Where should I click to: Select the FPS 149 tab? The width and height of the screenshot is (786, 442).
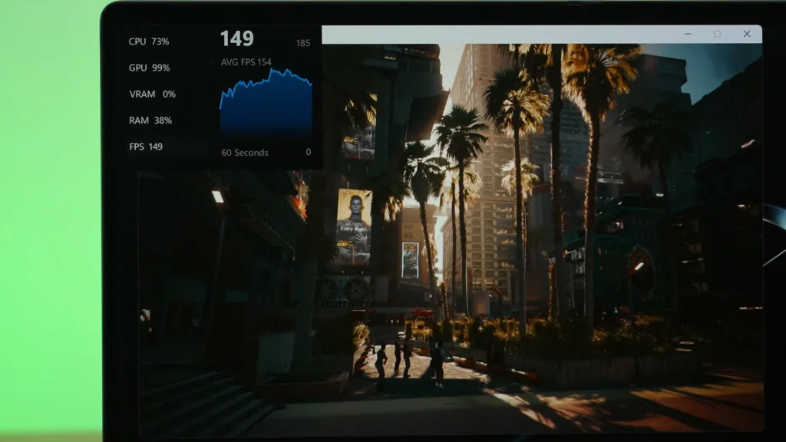point(146,147)
